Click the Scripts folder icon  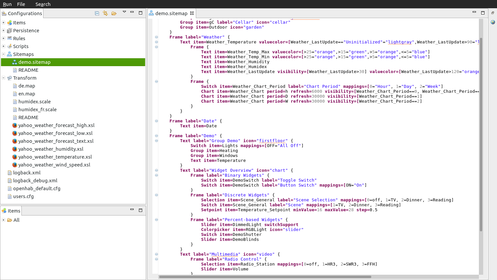(x=10, y=46)
